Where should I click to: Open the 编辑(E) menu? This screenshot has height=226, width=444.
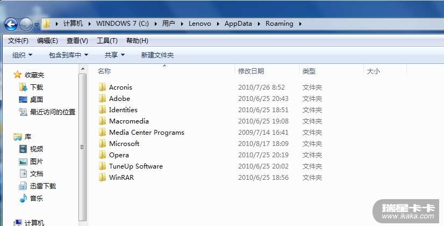click(47, 41)
